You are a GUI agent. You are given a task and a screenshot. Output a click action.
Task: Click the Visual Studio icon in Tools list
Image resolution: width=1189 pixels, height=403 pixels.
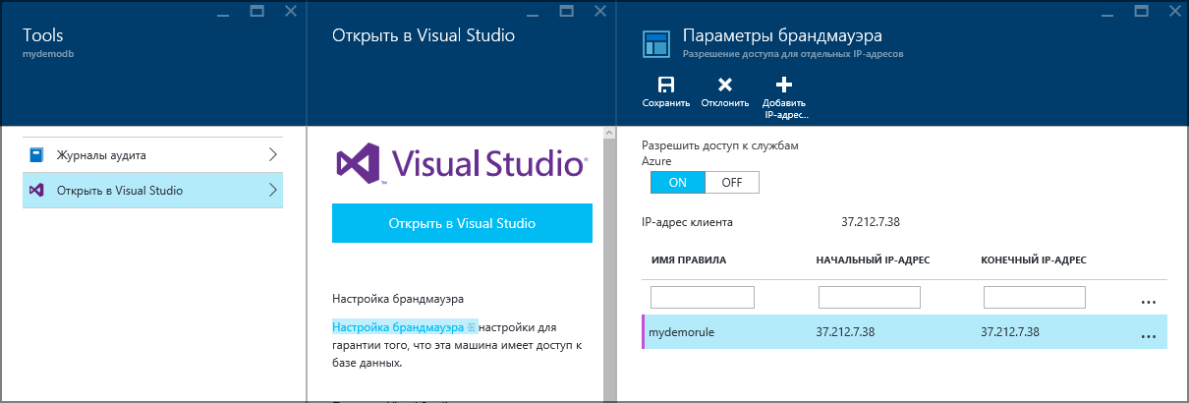point(36,190)
